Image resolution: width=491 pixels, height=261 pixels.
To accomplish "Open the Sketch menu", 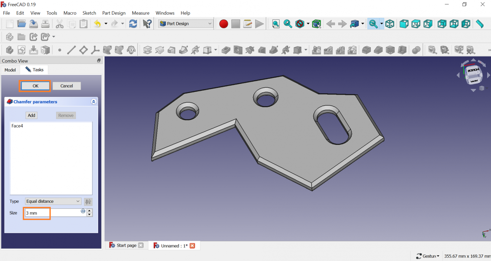I will pyautogui.click(x=89, y=13).
